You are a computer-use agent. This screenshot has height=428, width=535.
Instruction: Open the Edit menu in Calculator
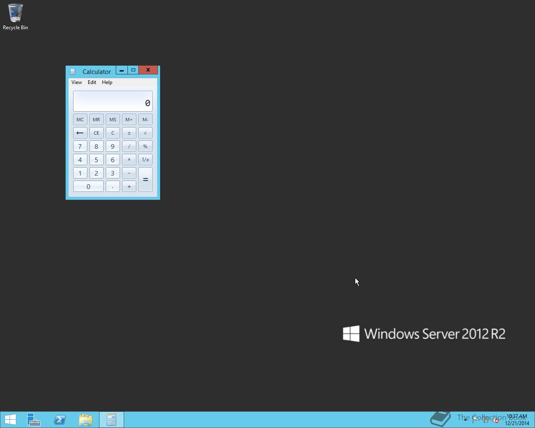92,82
